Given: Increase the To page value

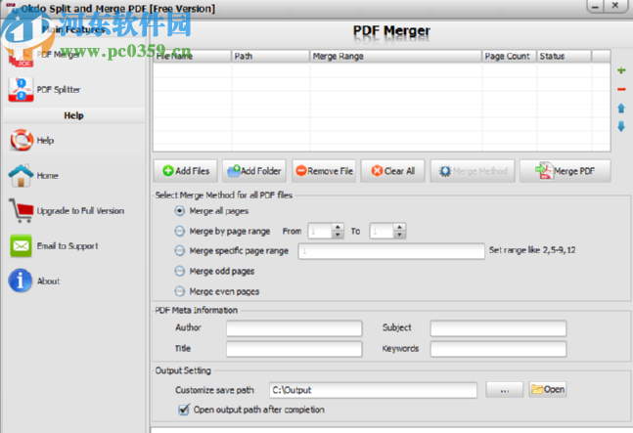Looking at the screenshot, I should point(399,228).
